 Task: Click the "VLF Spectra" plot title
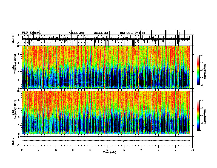click(x=31, y=33)
